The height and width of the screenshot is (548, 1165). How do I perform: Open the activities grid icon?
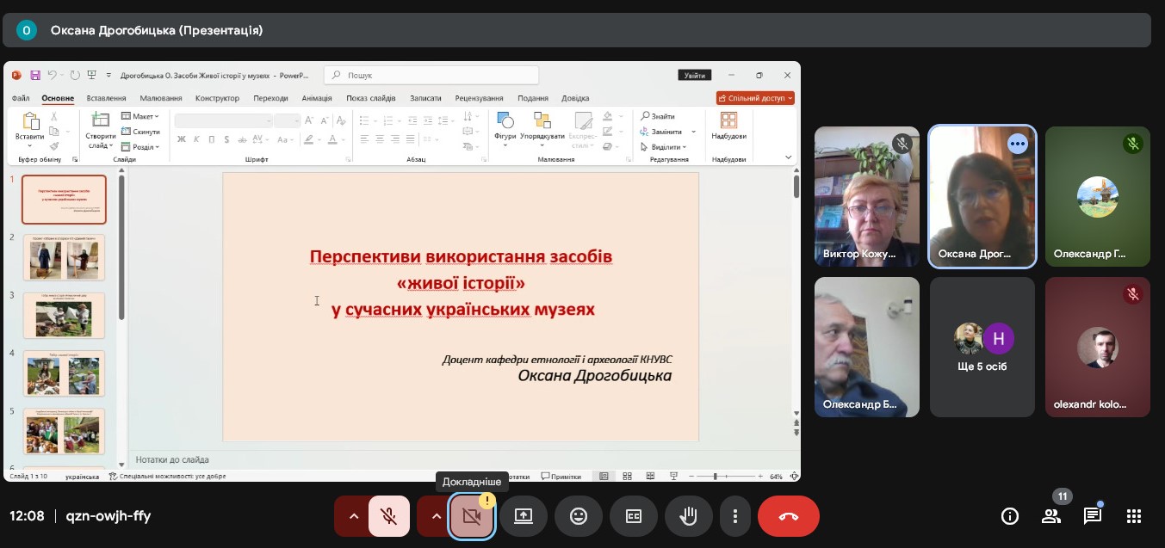[x=1134, y=516]
